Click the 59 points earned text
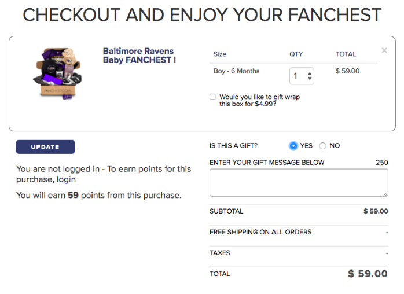This screenshot has width=404, height=294. (x=73, y=195)
